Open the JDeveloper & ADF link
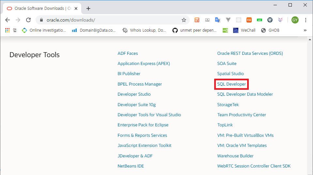 point(135,156)
